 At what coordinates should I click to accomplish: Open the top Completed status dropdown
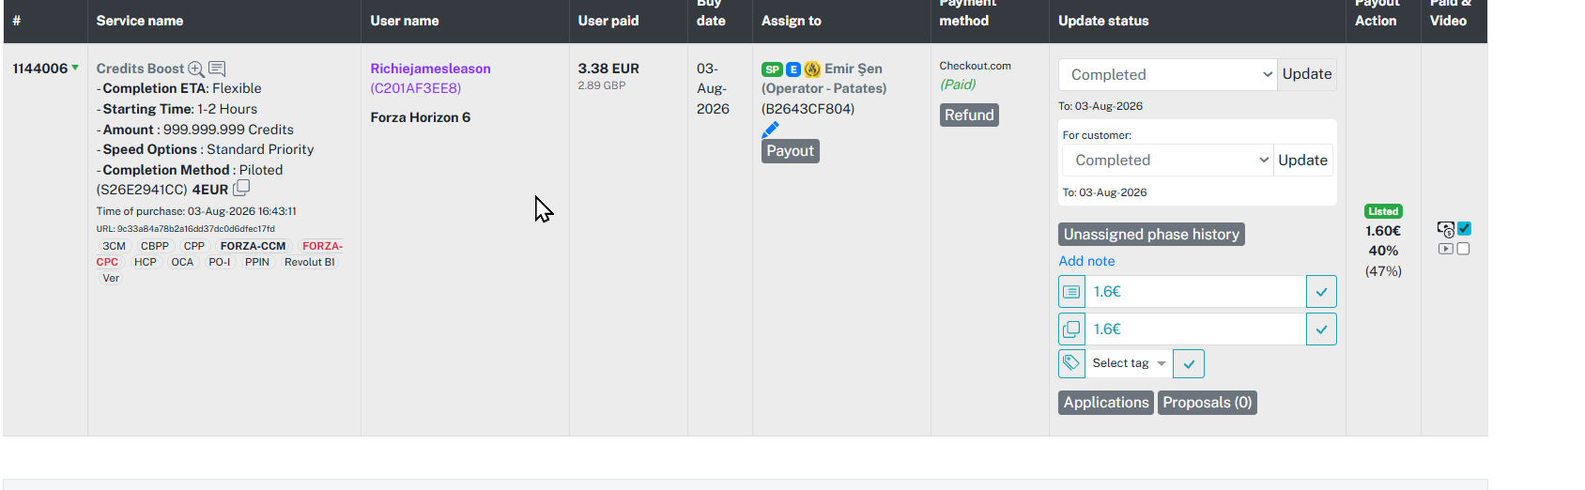(1167, 74)
